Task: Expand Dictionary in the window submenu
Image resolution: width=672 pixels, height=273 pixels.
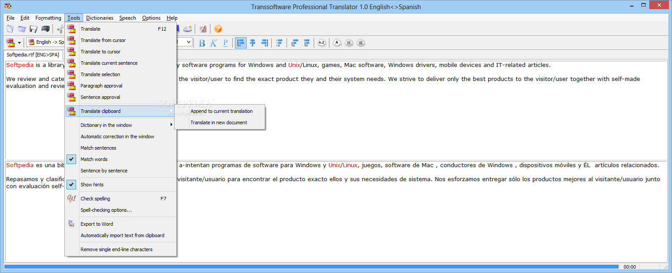Action: pos(120,125)
